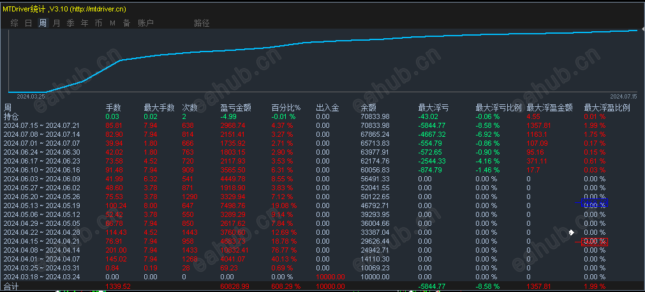
Task: Click floating loss ratio -6.92 %
Action: (488, 134)
